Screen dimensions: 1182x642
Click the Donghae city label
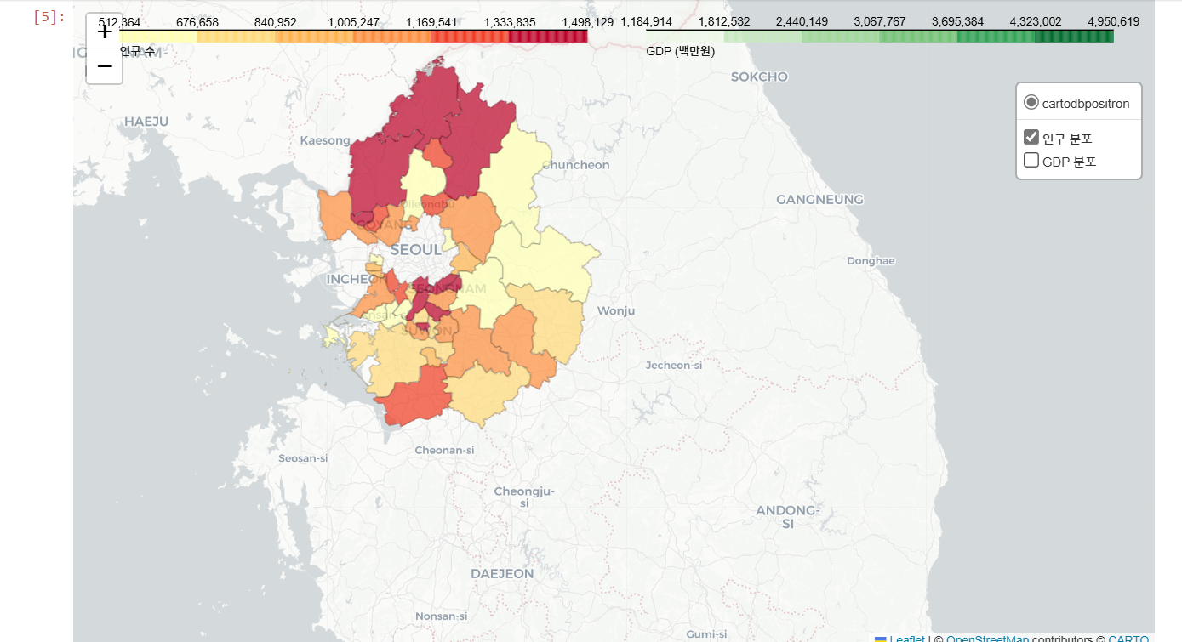tap(871, 261)
